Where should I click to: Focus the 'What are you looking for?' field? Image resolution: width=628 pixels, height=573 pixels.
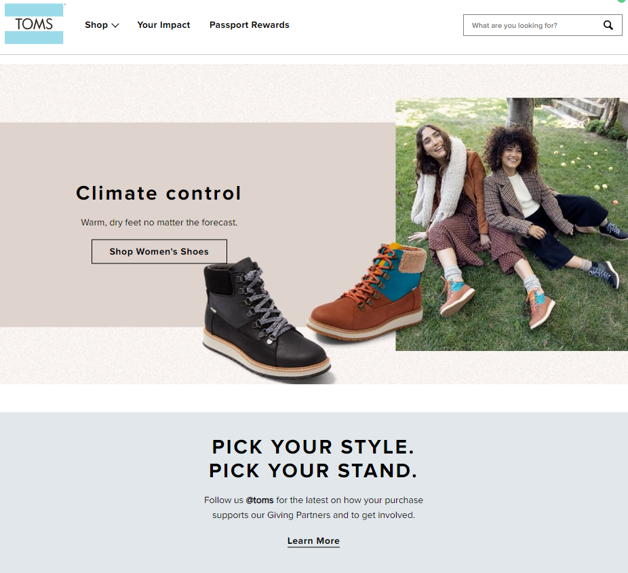point(532,25)
